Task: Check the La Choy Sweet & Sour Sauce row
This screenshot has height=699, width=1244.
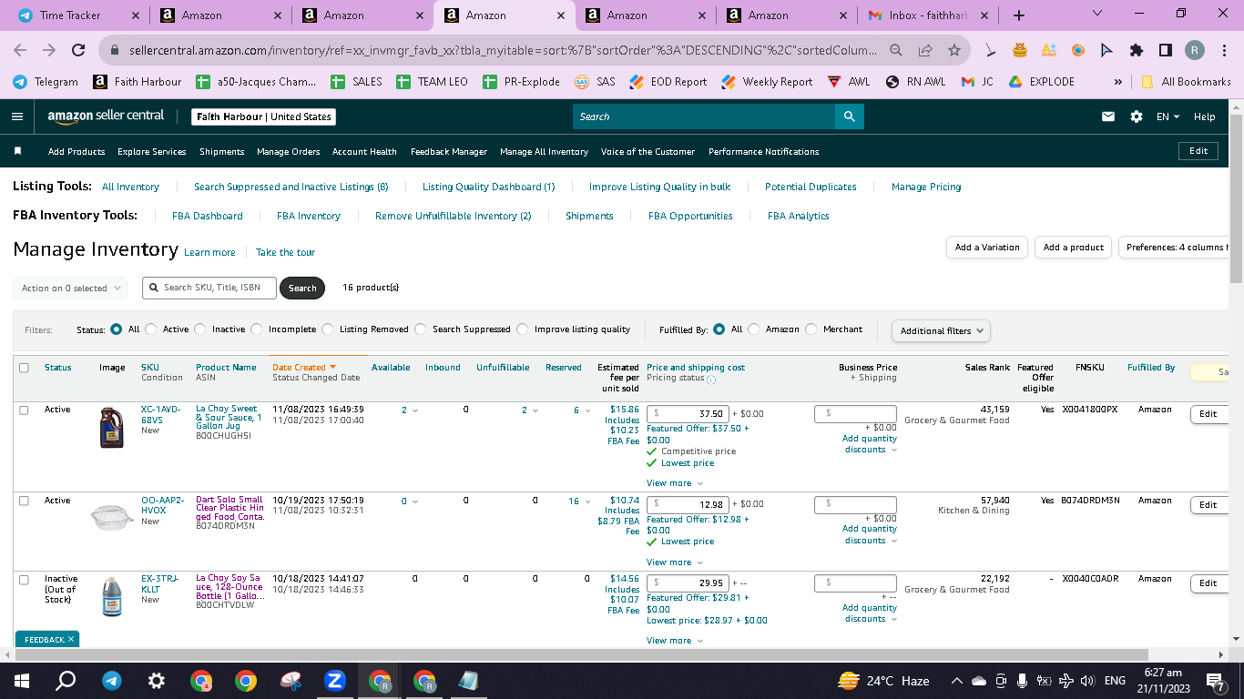Action: coord(24,410)
